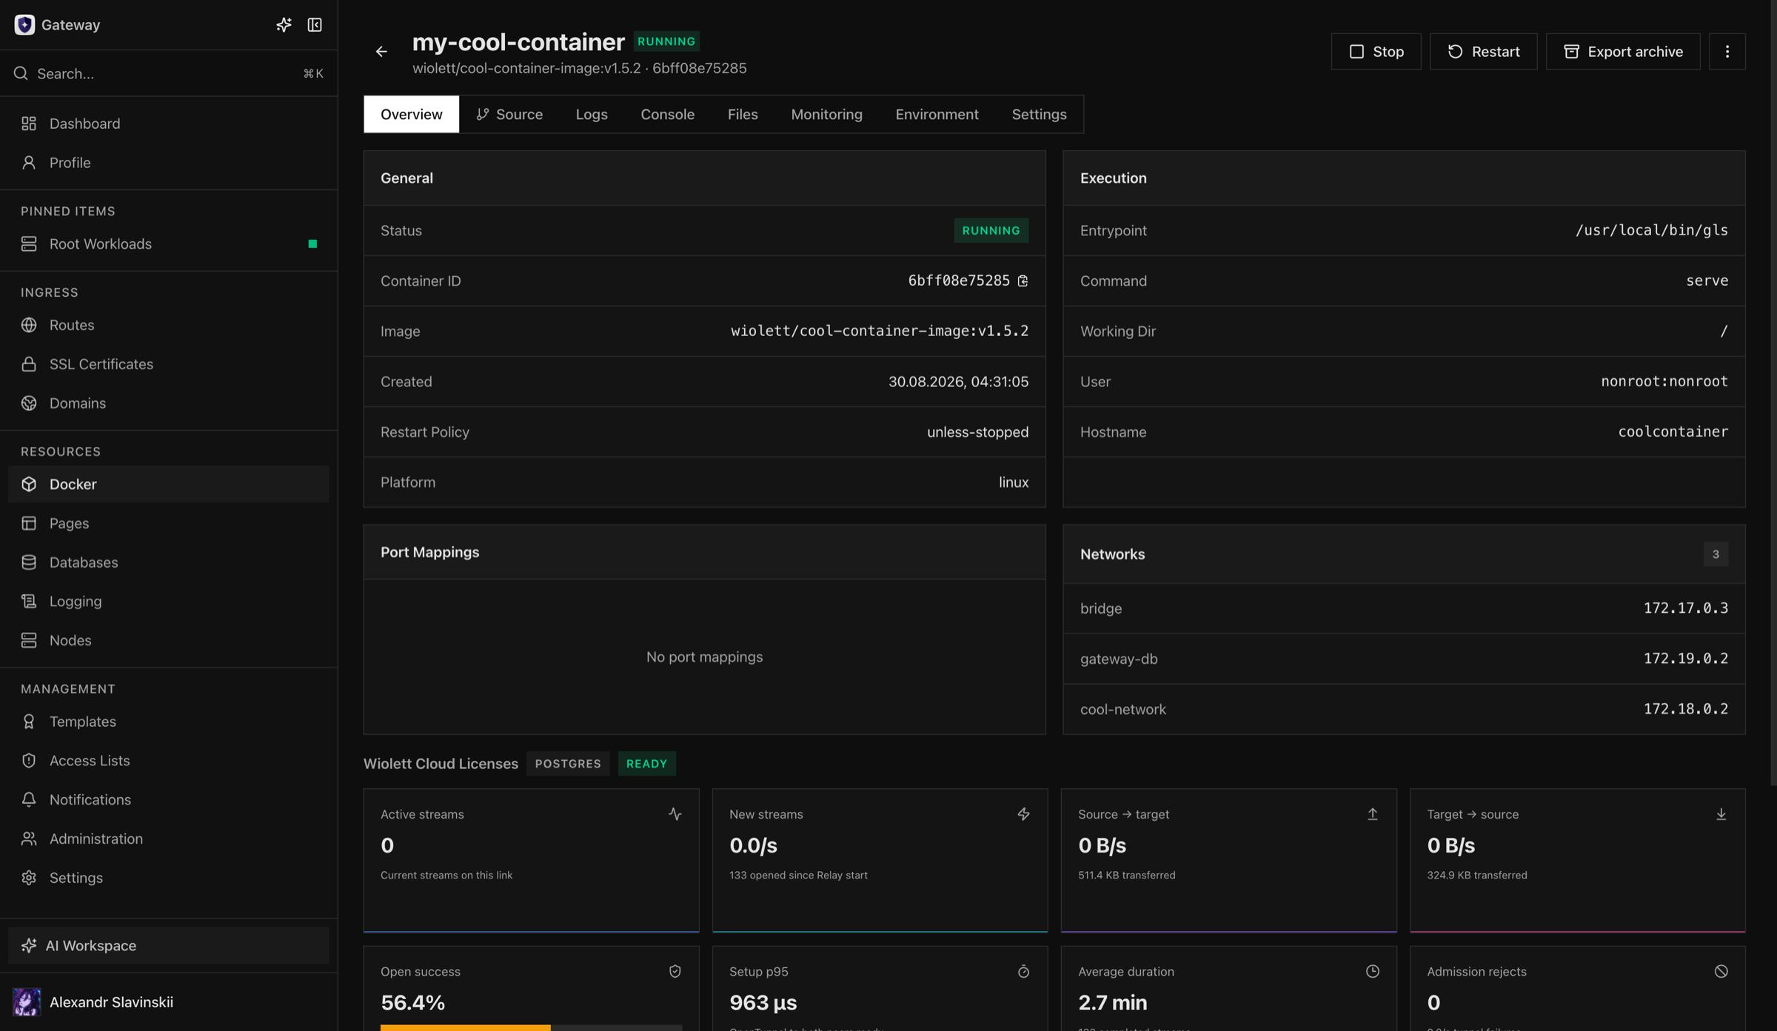Click Alexandr Slavinskii user avatar
The height and width of the screenshot is (1031, 1777).
click(x=27, y=1001)
